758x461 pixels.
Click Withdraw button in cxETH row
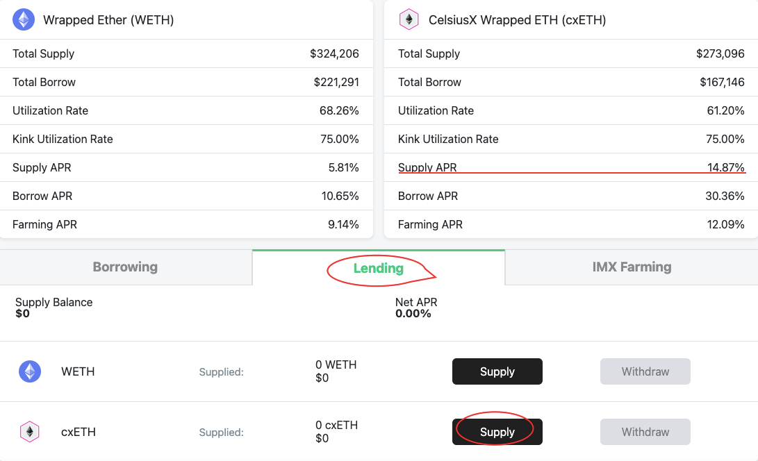tap(645, 432)
